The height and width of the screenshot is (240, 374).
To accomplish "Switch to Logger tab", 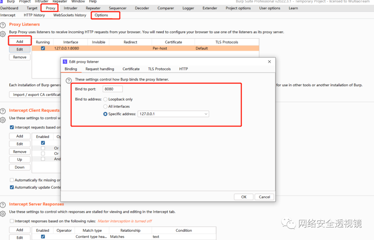I will pyautogui.click(x=188, y=8).
